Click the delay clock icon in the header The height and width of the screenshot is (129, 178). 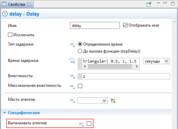5,14
